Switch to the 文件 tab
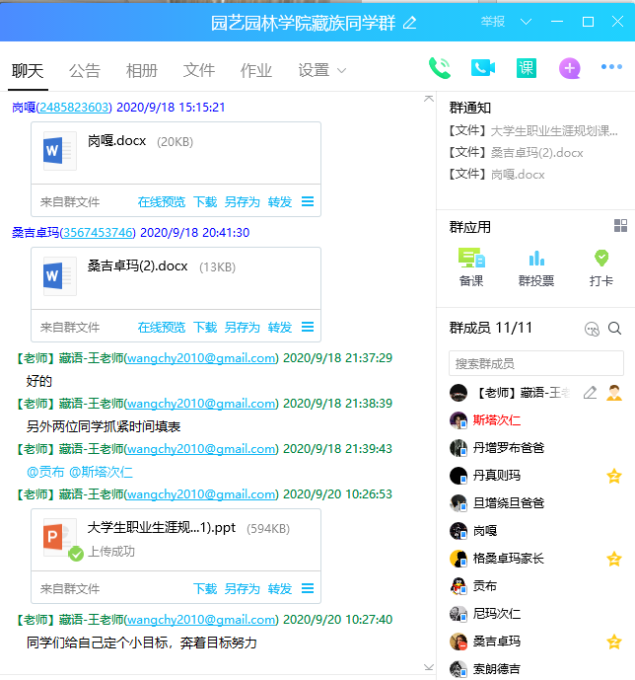The height and width of the screenshot is (680, 635). point(199,70)
